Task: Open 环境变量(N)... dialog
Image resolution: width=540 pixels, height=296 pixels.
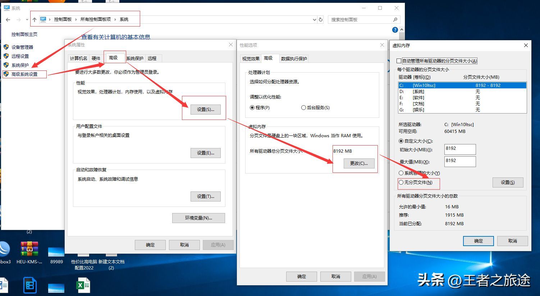Action: [198, 218]
